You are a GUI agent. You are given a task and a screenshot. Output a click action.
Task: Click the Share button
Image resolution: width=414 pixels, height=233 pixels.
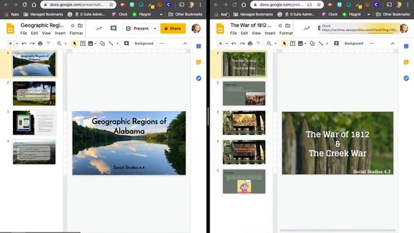pos(173,28)
